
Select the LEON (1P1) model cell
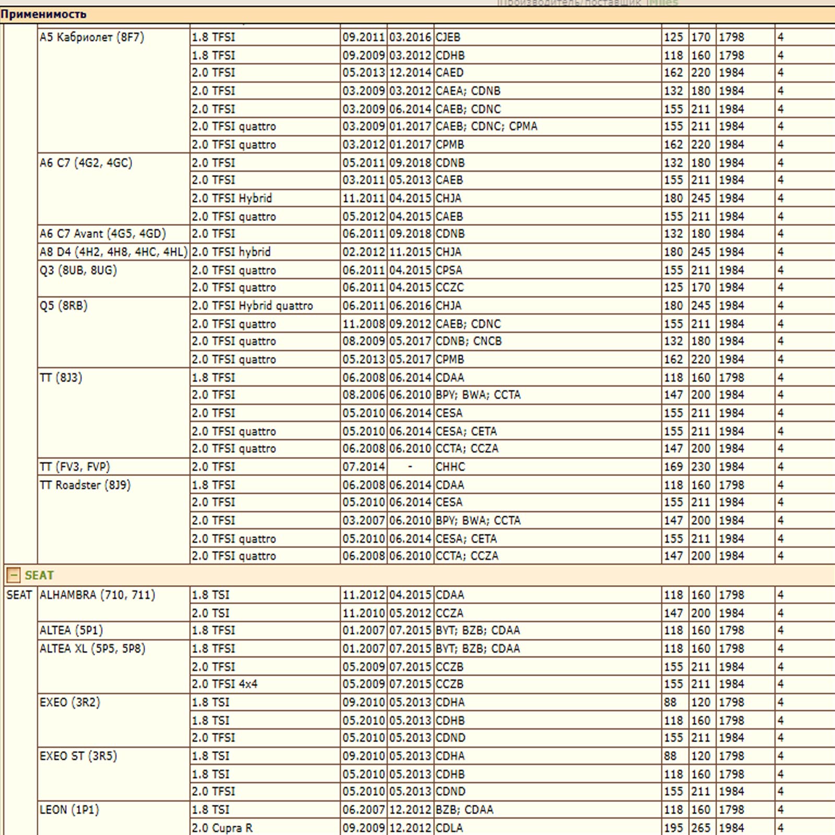click(x=69, y=809)
